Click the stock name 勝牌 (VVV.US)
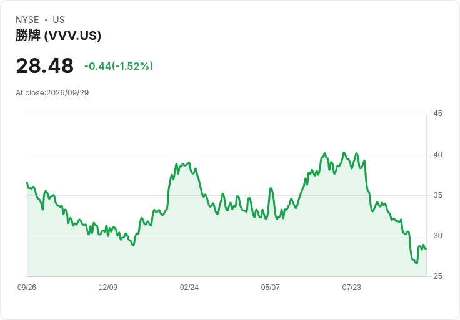 (58, 36)
